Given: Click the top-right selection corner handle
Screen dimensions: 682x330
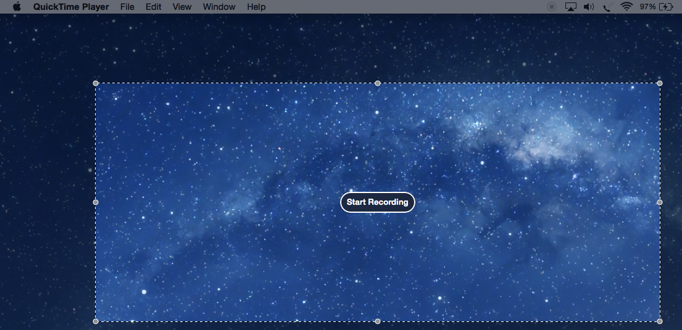Looking at the screenshot, I should 660,83.
